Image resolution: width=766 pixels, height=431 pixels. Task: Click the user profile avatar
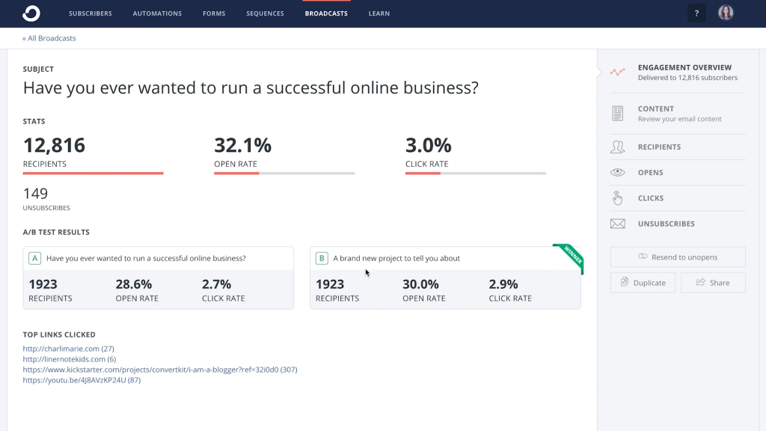point(726,13)
